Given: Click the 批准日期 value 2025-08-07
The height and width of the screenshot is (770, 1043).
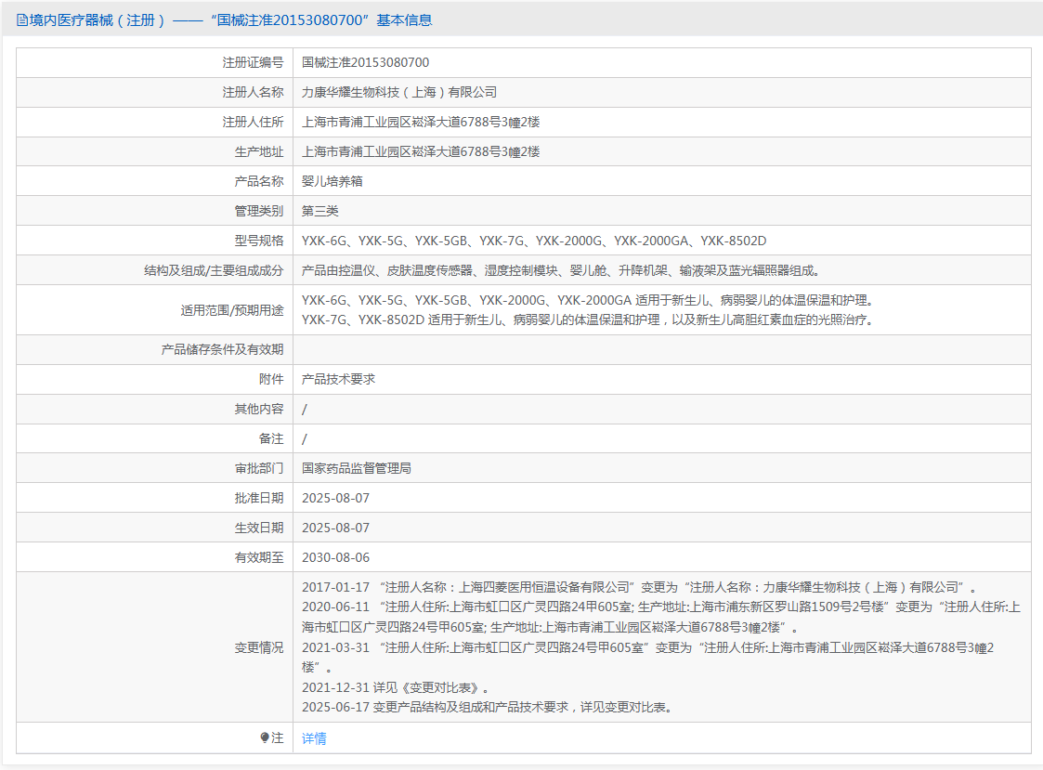Looking at the screenshot, I should tap(335, 498).
